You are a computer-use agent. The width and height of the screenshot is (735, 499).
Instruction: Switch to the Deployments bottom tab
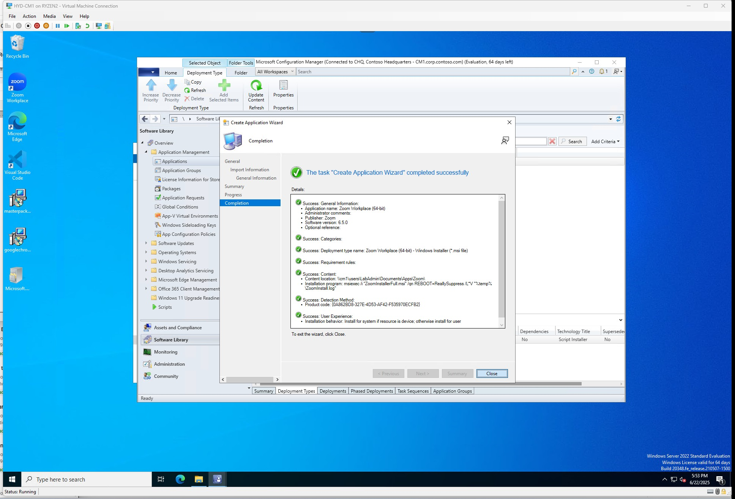click(333, 391)
